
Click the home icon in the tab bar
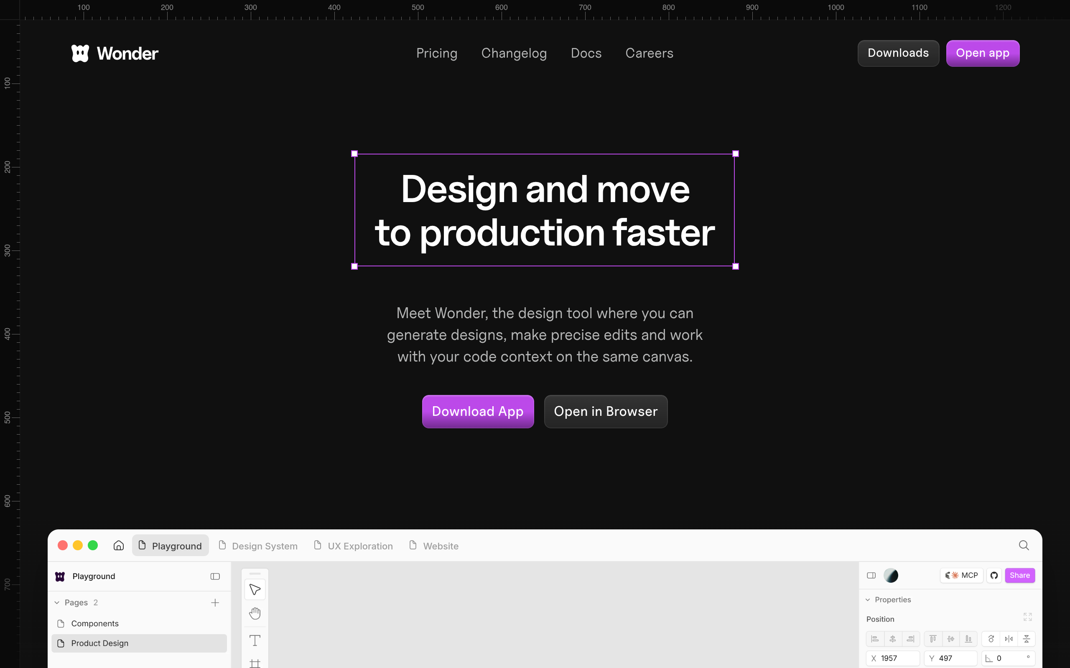click(x=119, y=545)
